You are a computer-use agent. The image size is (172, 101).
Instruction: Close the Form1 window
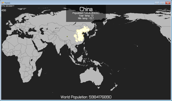pyautogui.click(x=168, y=3)
